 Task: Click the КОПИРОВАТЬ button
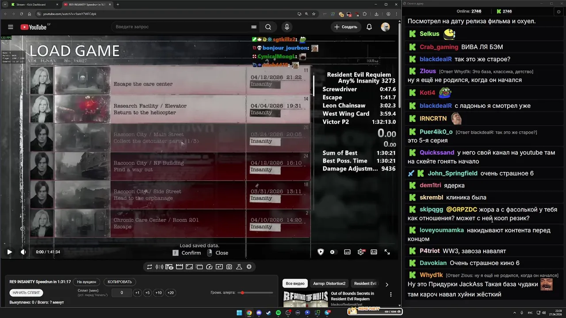click(120, 282)
